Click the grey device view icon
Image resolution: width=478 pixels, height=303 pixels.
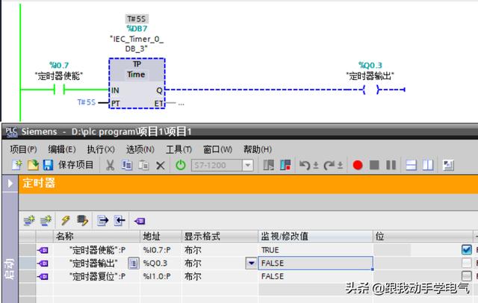[x=269, y=166]
